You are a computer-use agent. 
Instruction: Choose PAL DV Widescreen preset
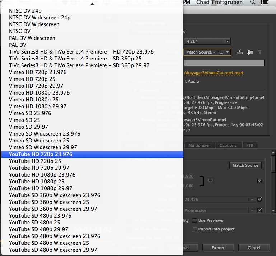92,38
